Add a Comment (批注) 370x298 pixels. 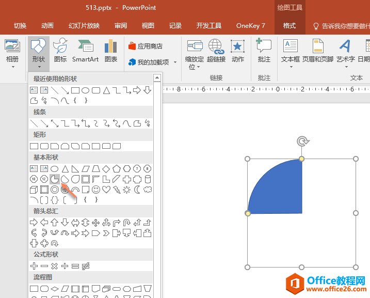[264, 50]
